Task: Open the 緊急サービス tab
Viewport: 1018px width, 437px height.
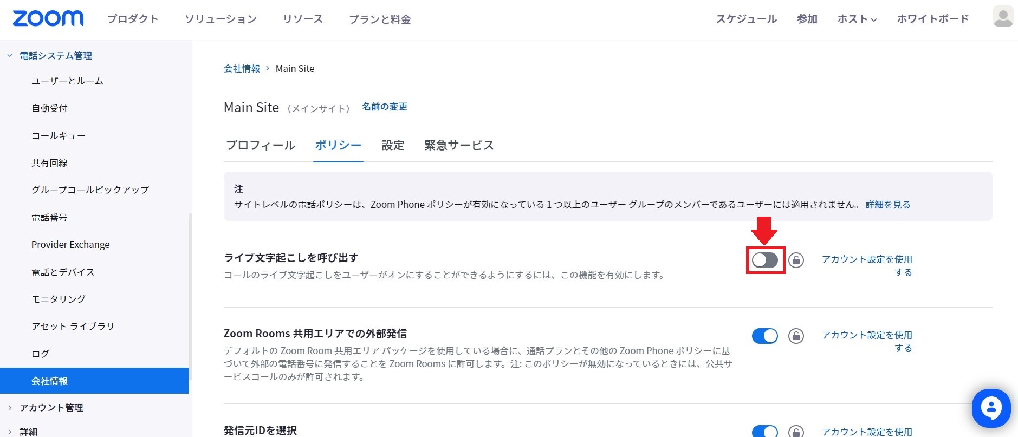Action: tap(459, 145)
